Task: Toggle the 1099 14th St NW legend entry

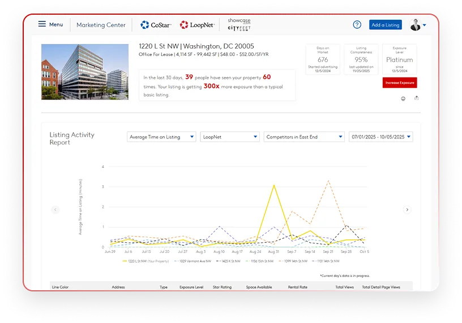Action: coord(293,261)
